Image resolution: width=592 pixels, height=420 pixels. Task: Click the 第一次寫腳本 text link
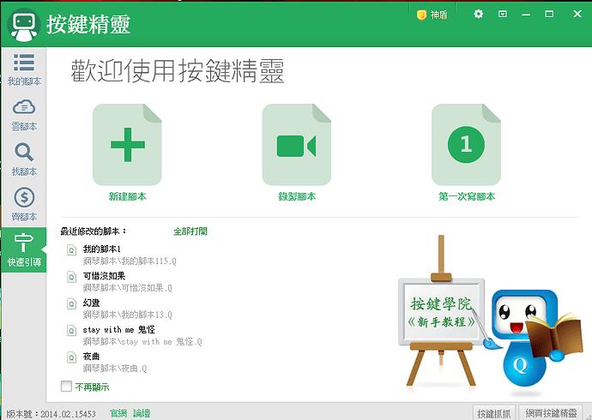coord(467,196)
